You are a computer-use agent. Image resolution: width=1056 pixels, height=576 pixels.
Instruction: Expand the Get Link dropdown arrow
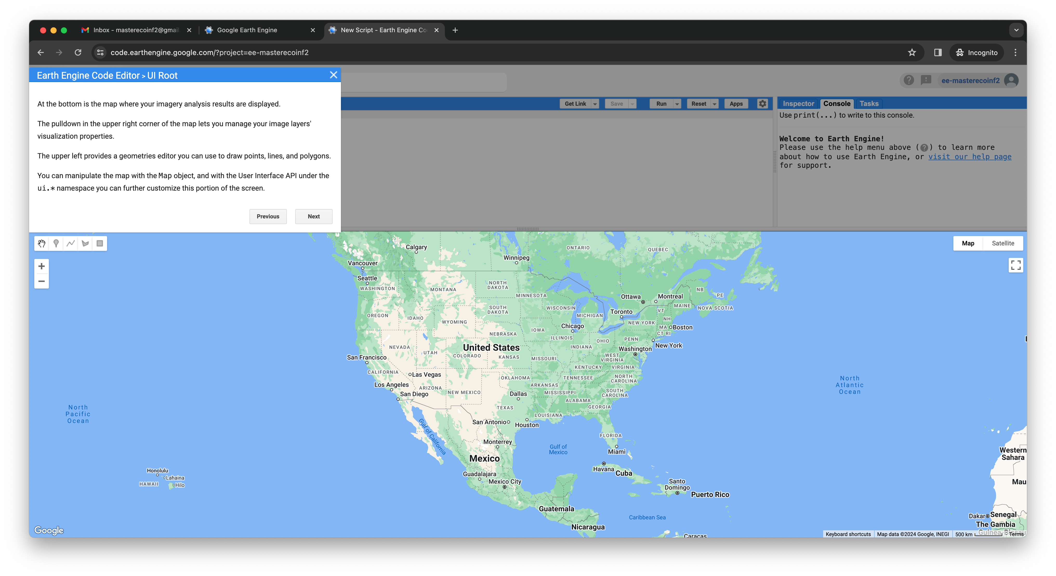pos(595,104)
